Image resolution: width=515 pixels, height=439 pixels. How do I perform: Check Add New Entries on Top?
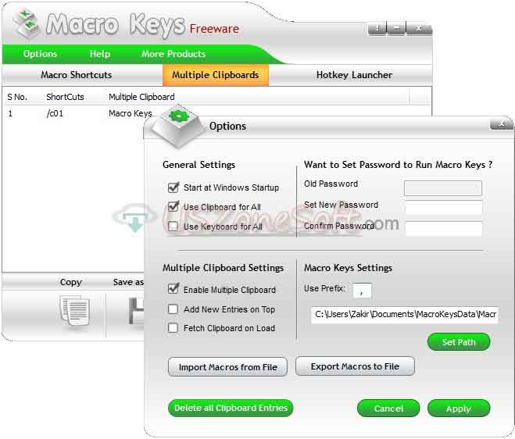click(173, 309)
